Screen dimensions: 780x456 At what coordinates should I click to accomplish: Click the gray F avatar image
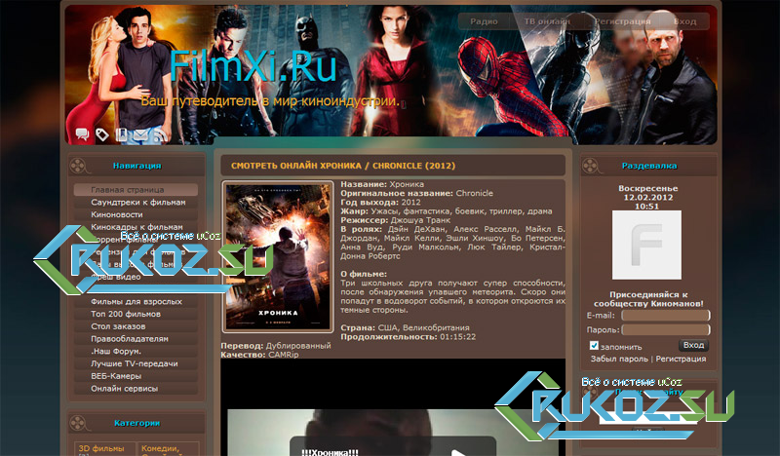[x=646, y=245]
